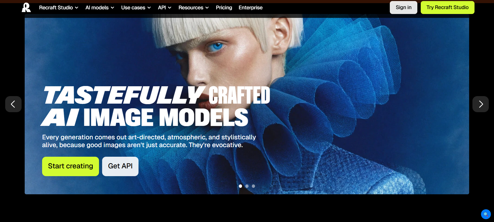Click Try Recraft Studio button
The image size is (494, 222).
(447, 8)
